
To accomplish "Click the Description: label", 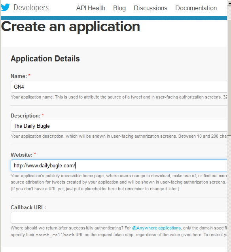I will pyautogui.click(x=26, y=116).
